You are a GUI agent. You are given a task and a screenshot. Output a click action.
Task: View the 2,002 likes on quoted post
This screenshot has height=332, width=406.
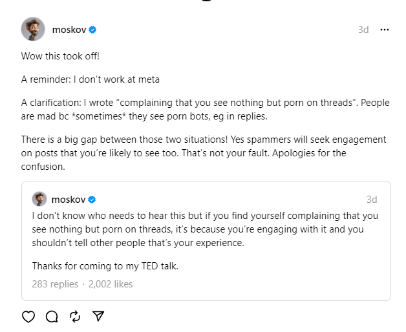(x=110, y=284)
